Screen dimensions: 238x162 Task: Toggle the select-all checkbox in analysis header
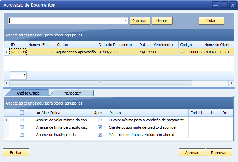point(22,112)
